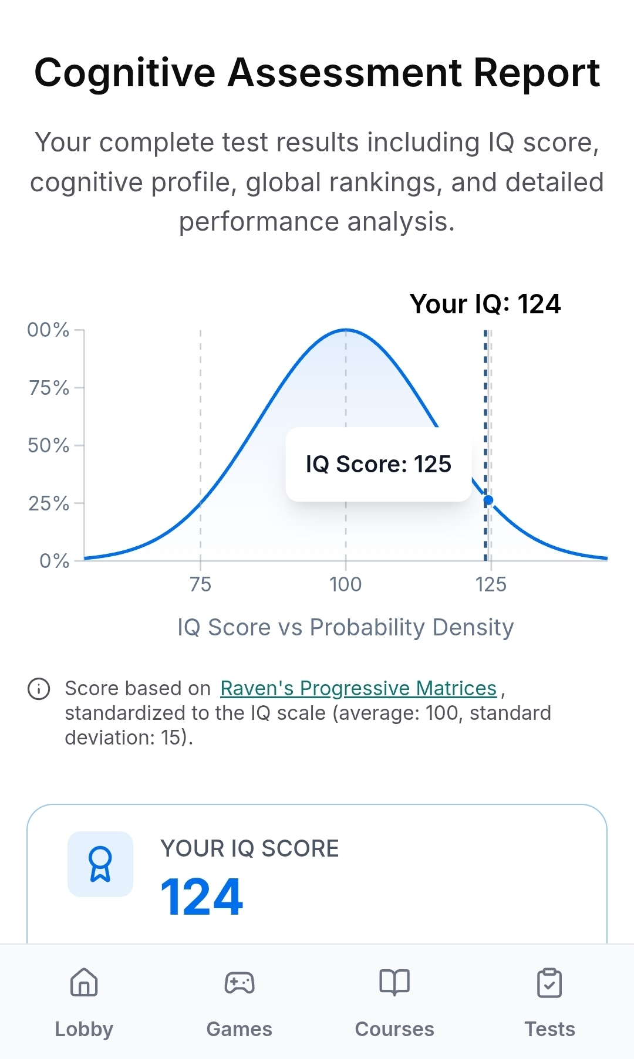Open Raven's Progressive Matrices link

[x=358, y=688]
